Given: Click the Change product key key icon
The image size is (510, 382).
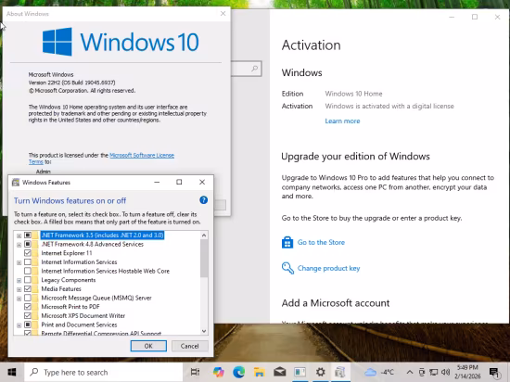Looking at the screenshot, I should pos(287,268).
